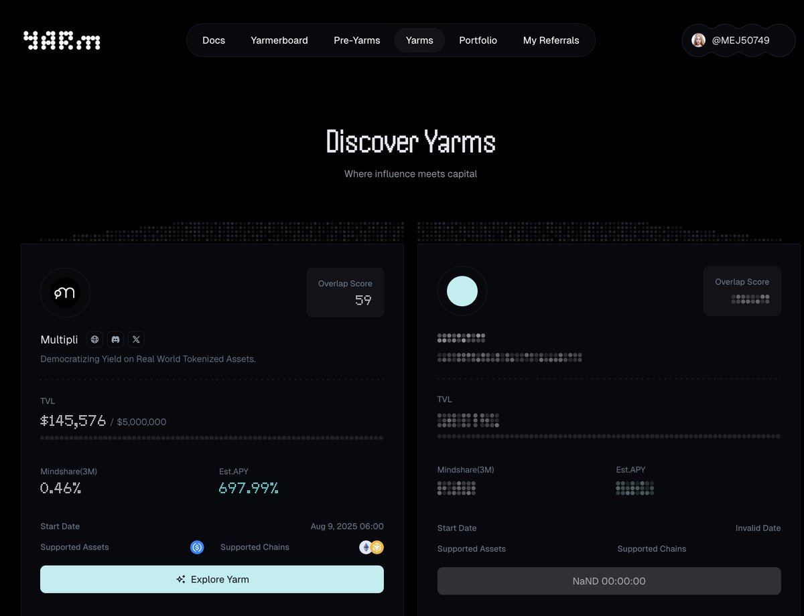The image size is (804, 616).
Task: Click user avatar next to @MEJ50749
Action: click(698, 40)
